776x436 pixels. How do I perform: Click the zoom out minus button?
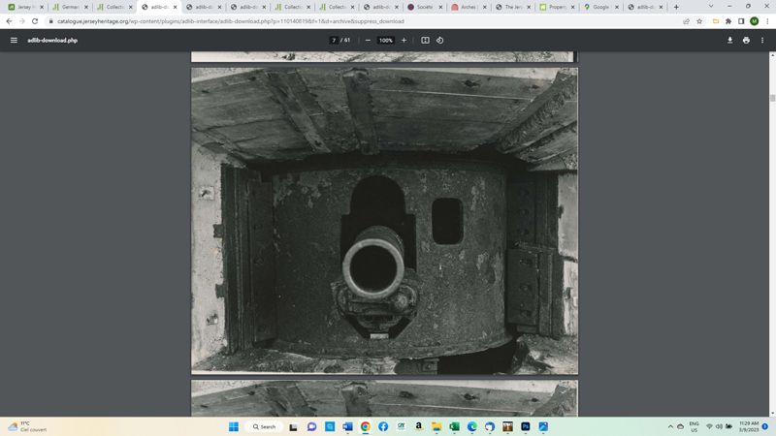(x=368, y=41)
